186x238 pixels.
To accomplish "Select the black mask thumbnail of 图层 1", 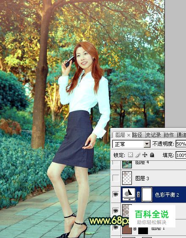I will pyautogui.click(x=143, y=230).
